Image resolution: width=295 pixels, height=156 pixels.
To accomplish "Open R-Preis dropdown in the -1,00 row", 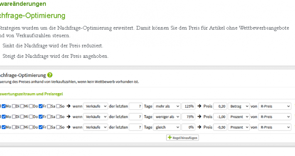I will 275,117.
